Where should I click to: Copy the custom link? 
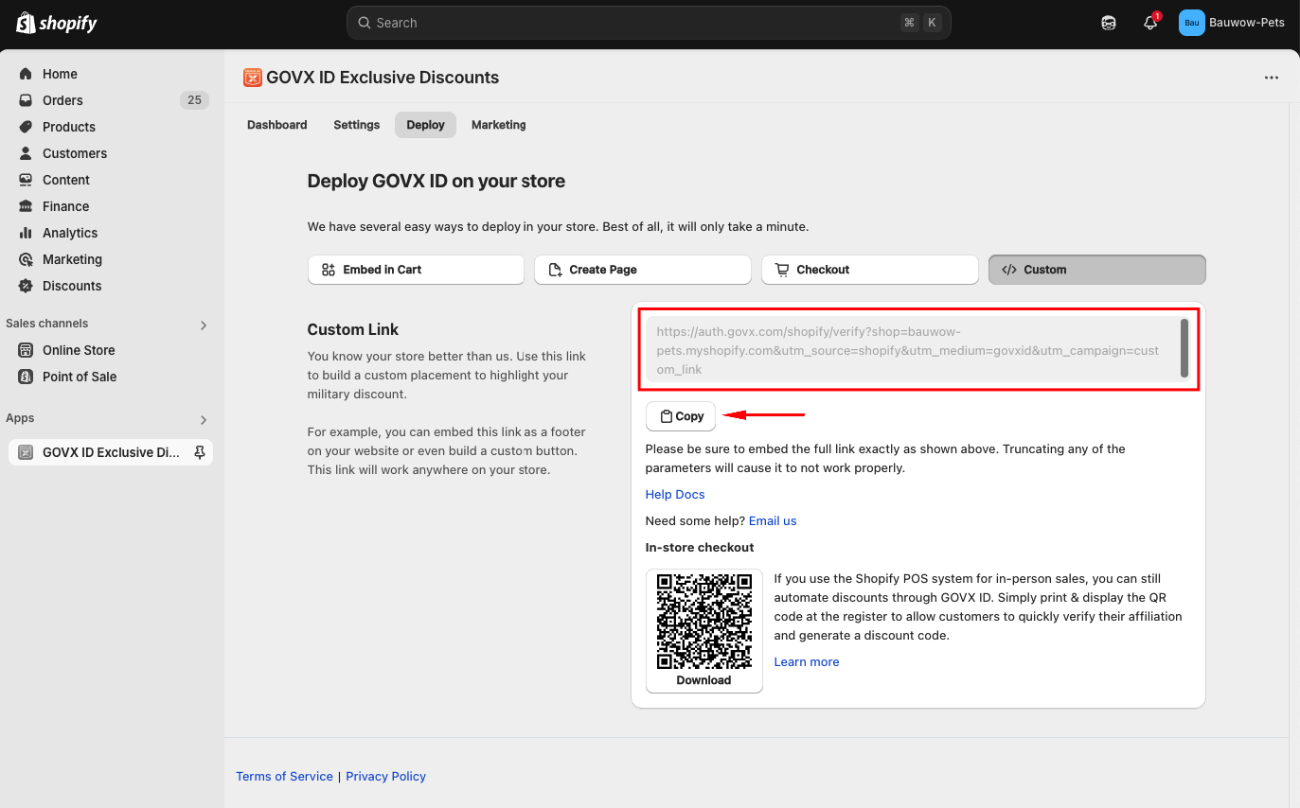(681, 416)
